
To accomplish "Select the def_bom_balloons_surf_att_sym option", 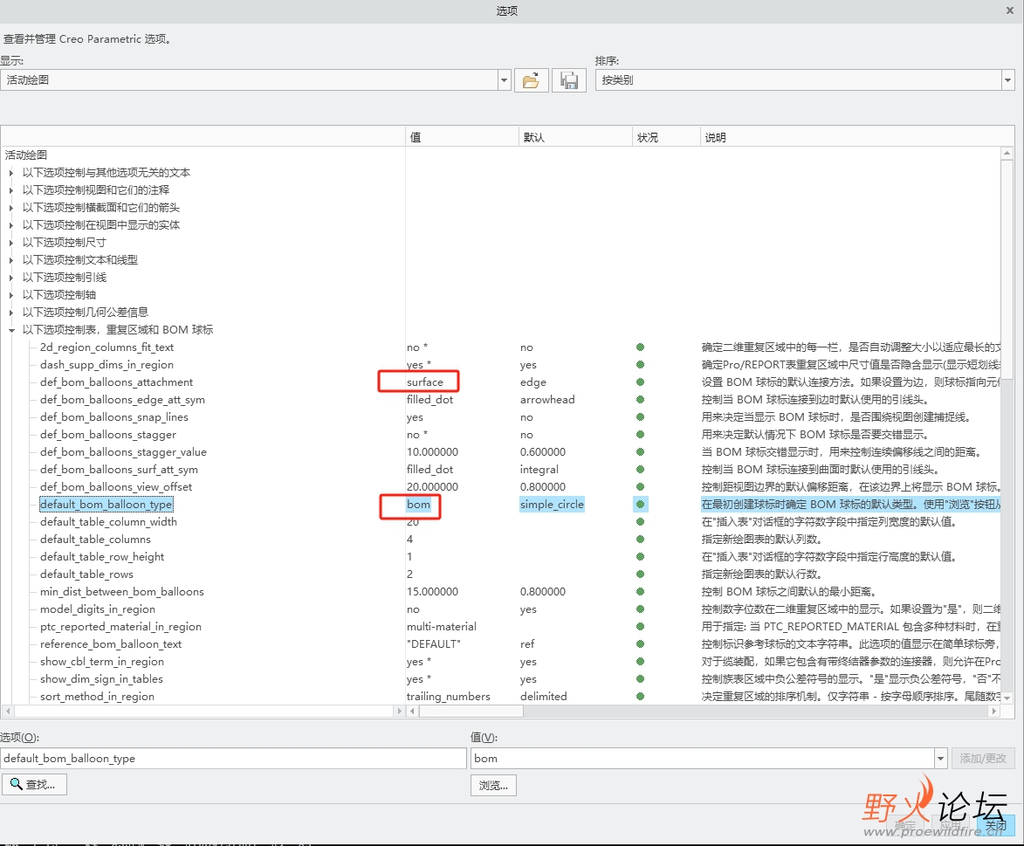I will (118, 469).
